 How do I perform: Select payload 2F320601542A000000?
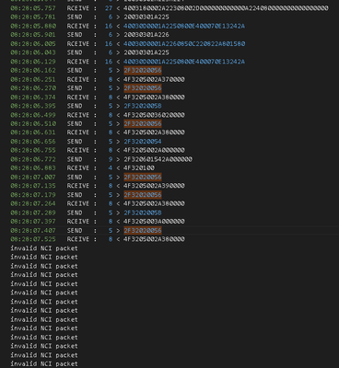(x=158, y=159)
